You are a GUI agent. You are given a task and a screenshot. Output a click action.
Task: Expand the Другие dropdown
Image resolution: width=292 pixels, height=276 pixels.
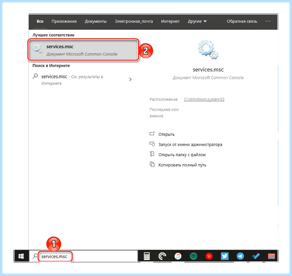(197, 21)
